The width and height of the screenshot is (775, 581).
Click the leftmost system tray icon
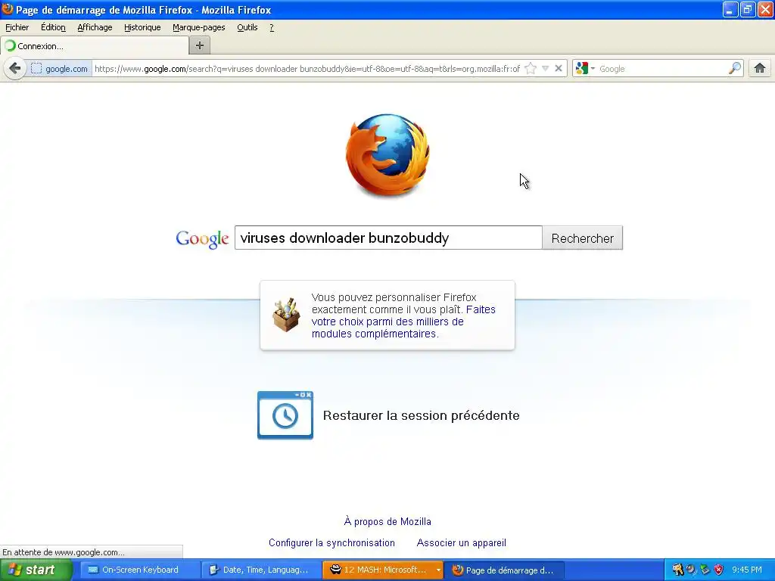click(677, 570)
